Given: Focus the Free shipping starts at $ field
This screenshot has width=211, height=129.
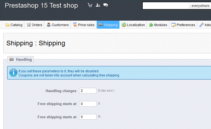Looking at the screenshot, I should click(x=88, y=104).
